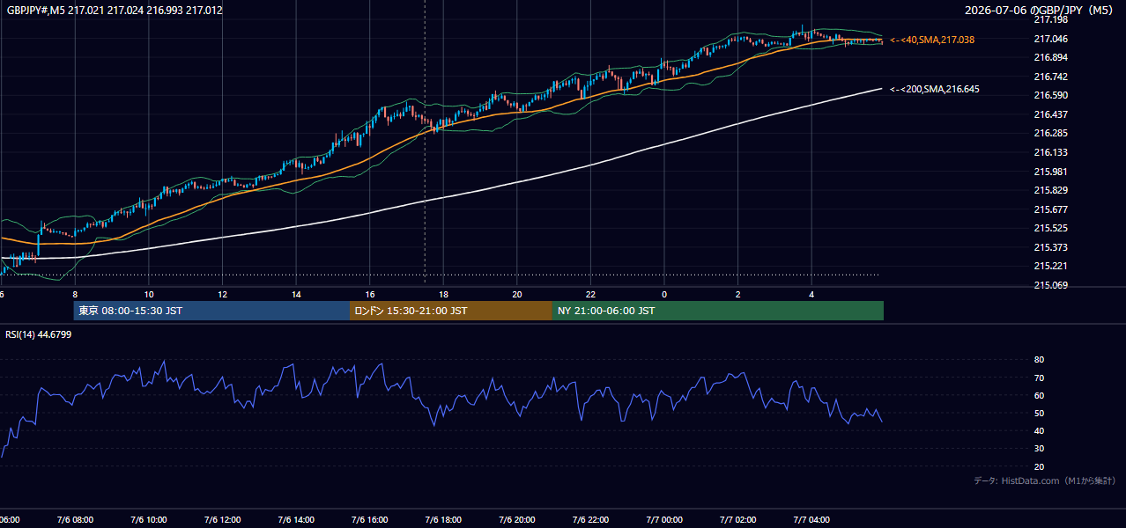Click price axis value 216.894
Screen dimensions: 1126x528
click(1050, 57)
